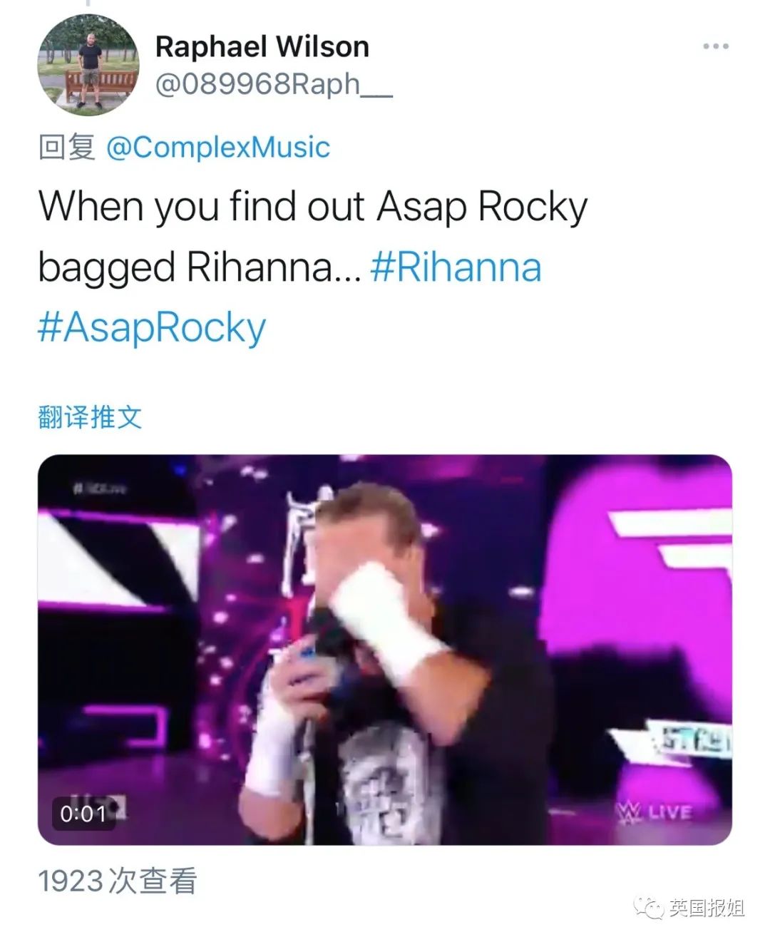Open the @ComplexMusic mention link
Screen dimensions: 770x942
pyautogui.click(x=218, y=148)
